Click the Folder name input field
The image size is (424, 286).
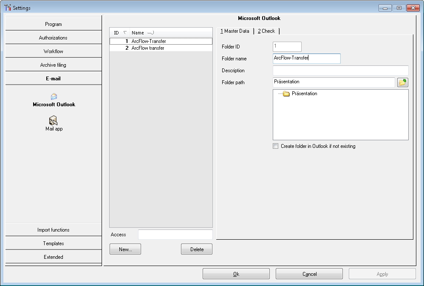307,59
